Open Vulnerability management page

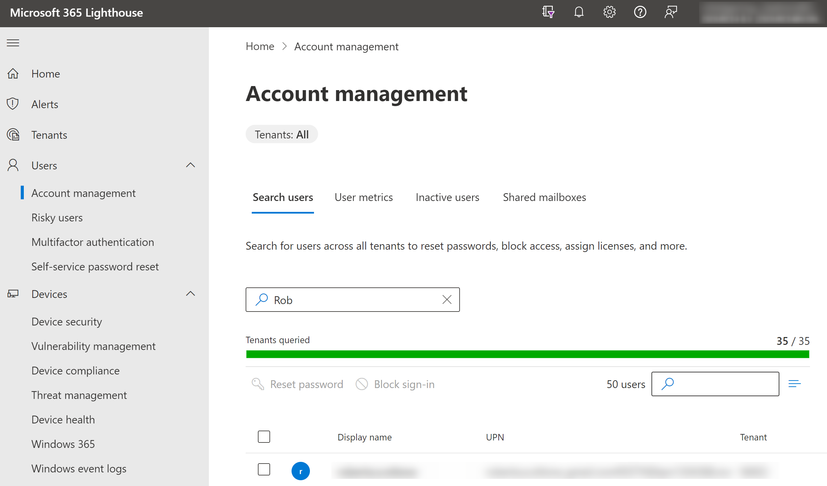point(93,346)
